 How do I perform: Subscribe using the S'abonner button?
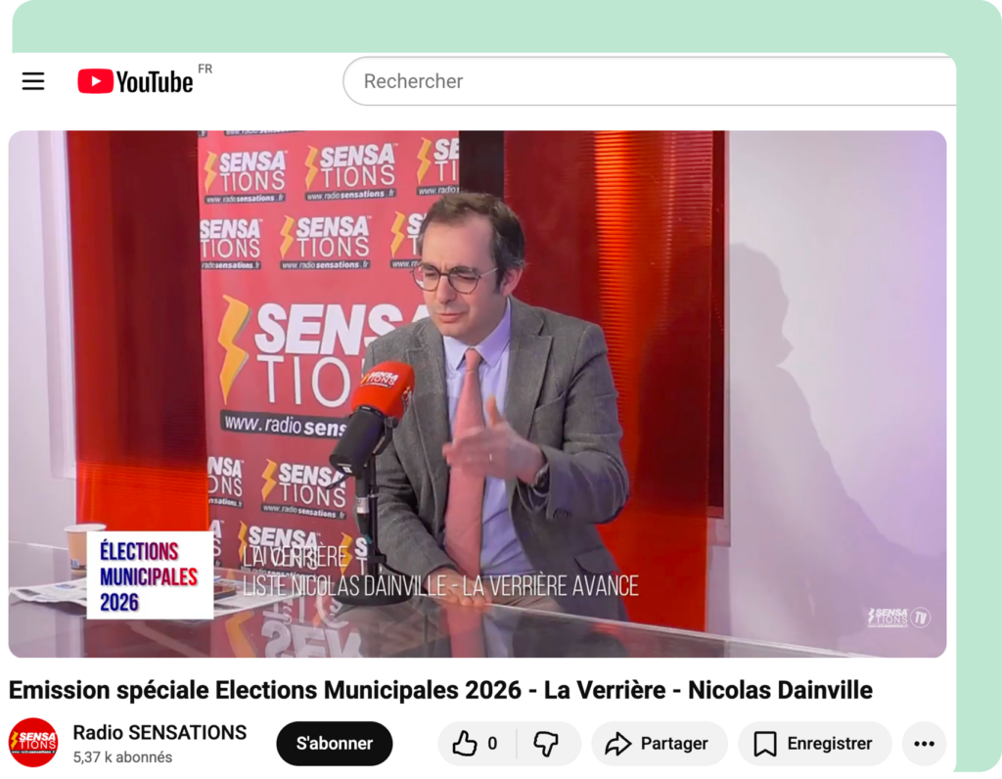click(x=335, y=743)
